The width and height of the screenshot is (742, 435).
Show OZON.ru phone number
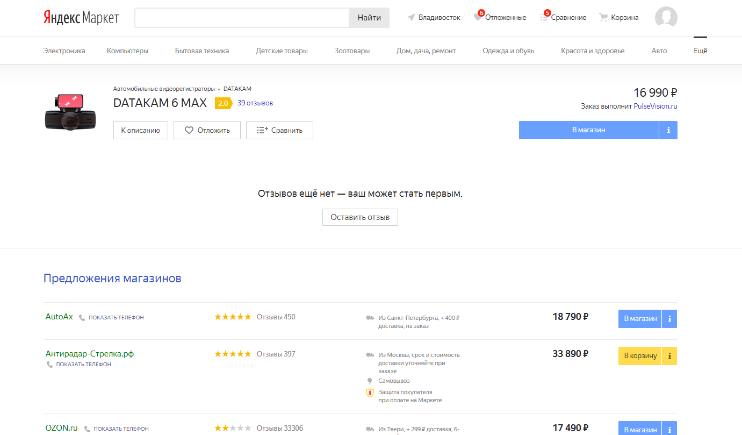pos(120,429)
